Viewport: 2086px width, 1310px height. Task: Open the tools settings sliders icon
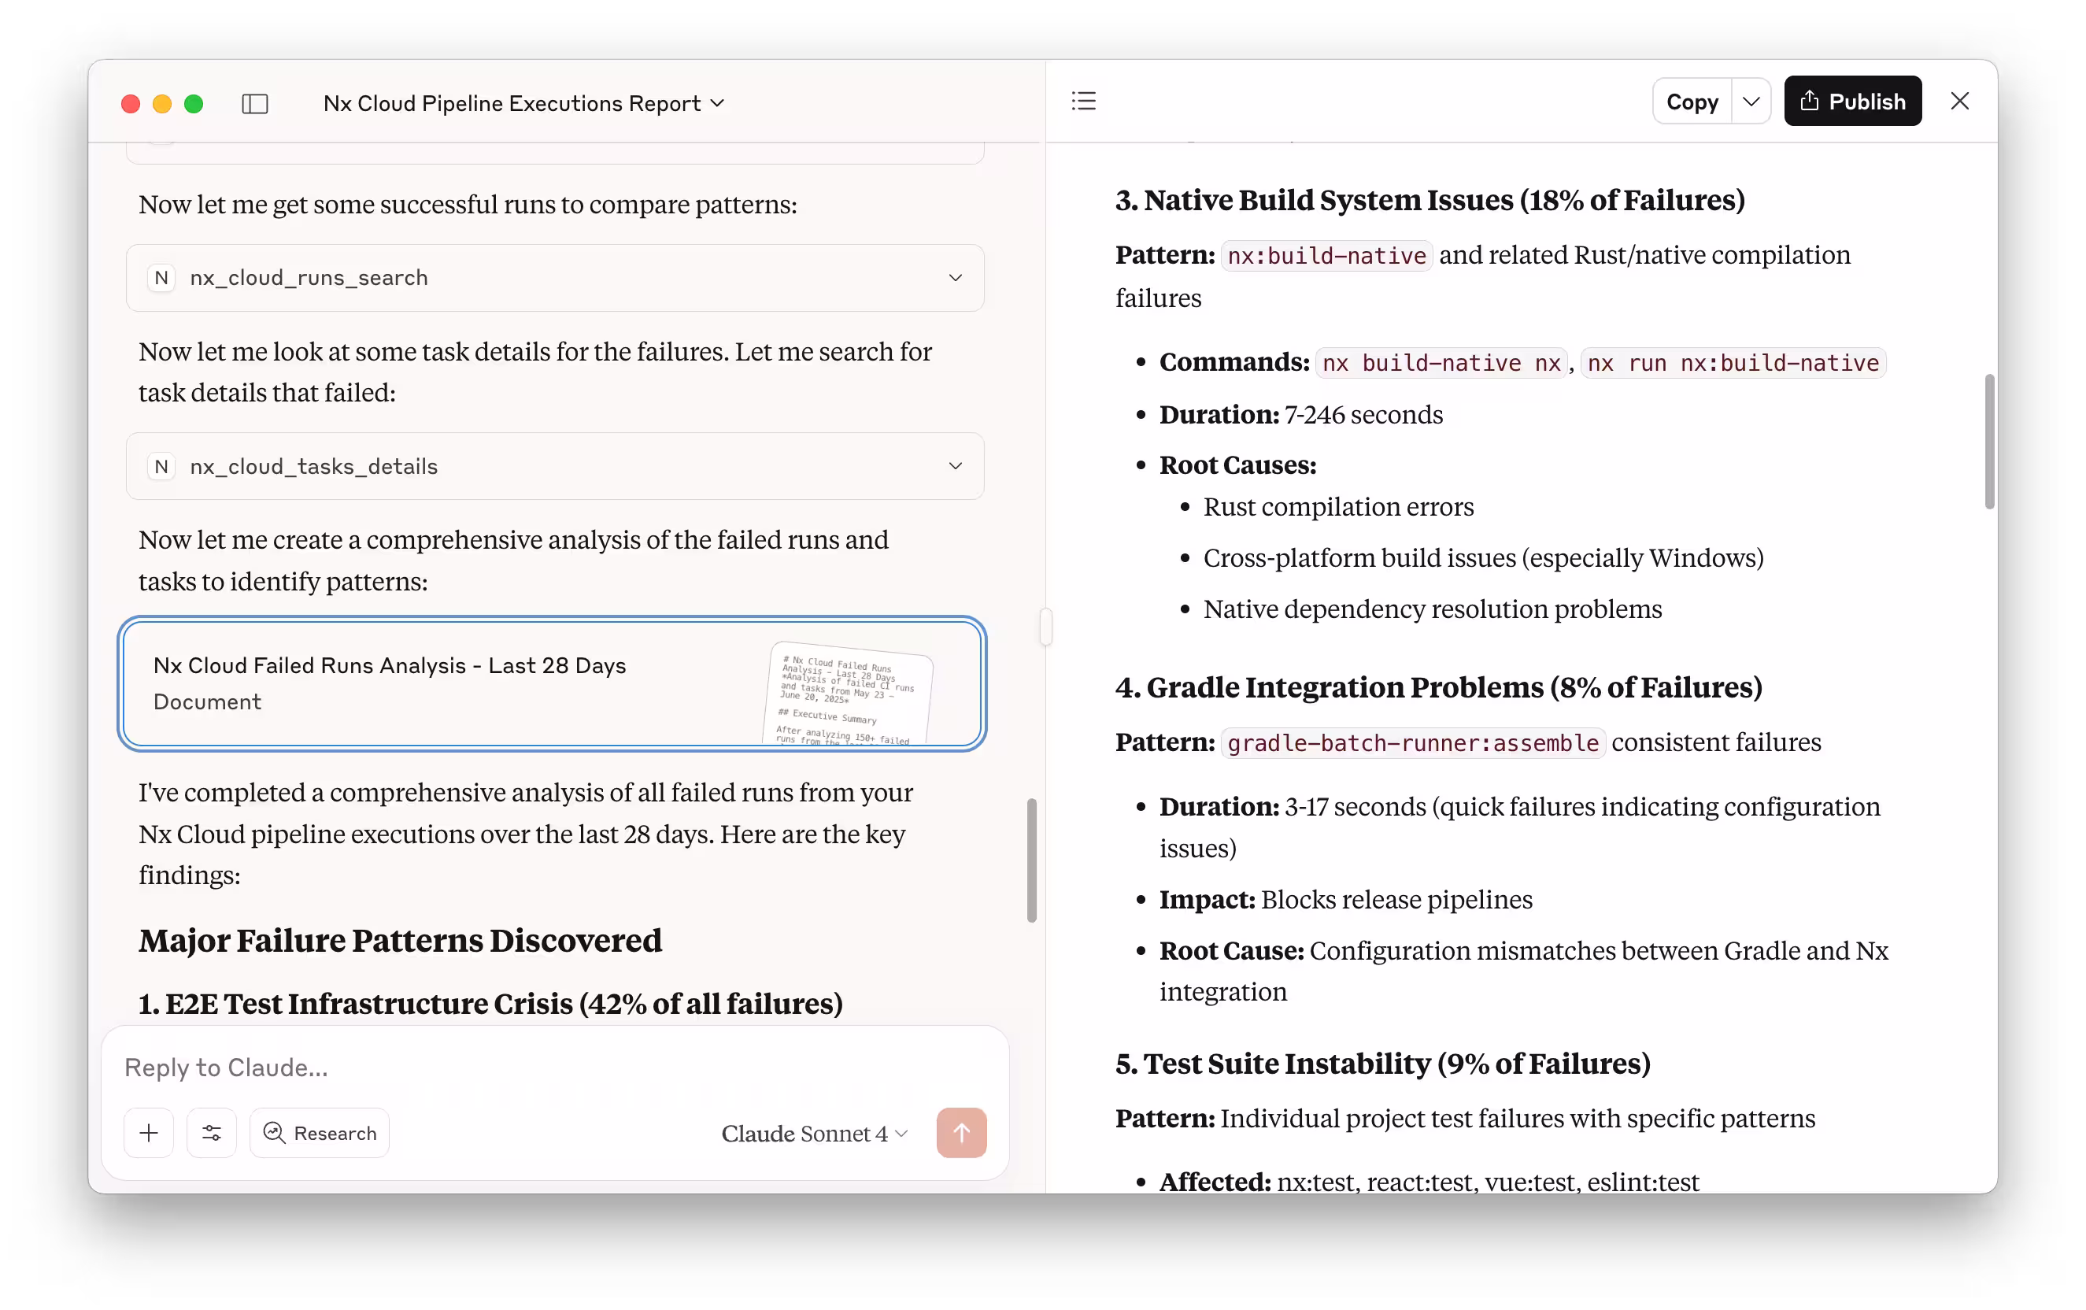coord(212,1132)
